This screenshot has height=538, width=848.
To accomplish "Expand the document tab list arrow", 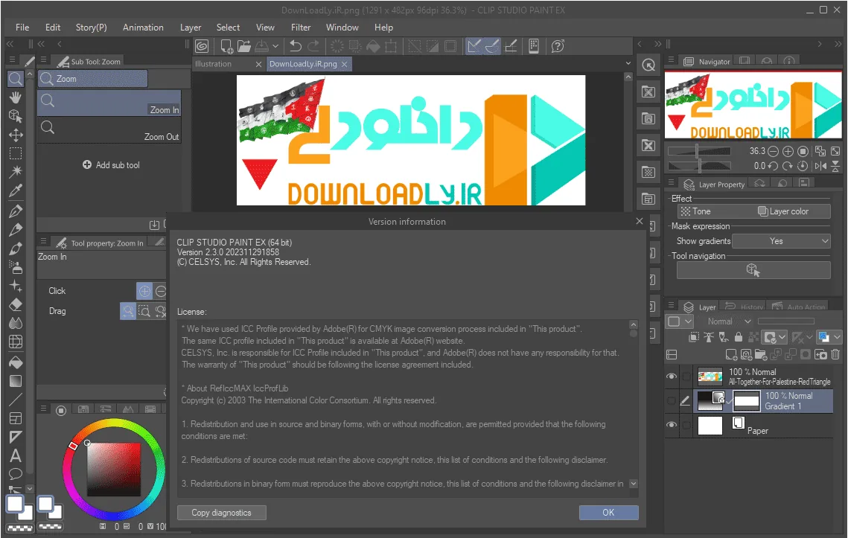I will tap(628, 63).
